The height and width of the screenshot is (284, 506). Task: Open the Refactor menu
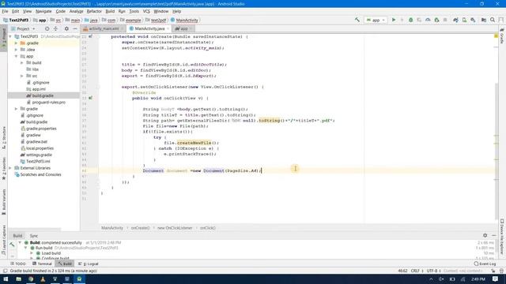pyautogui.click(x=94, y=11)
